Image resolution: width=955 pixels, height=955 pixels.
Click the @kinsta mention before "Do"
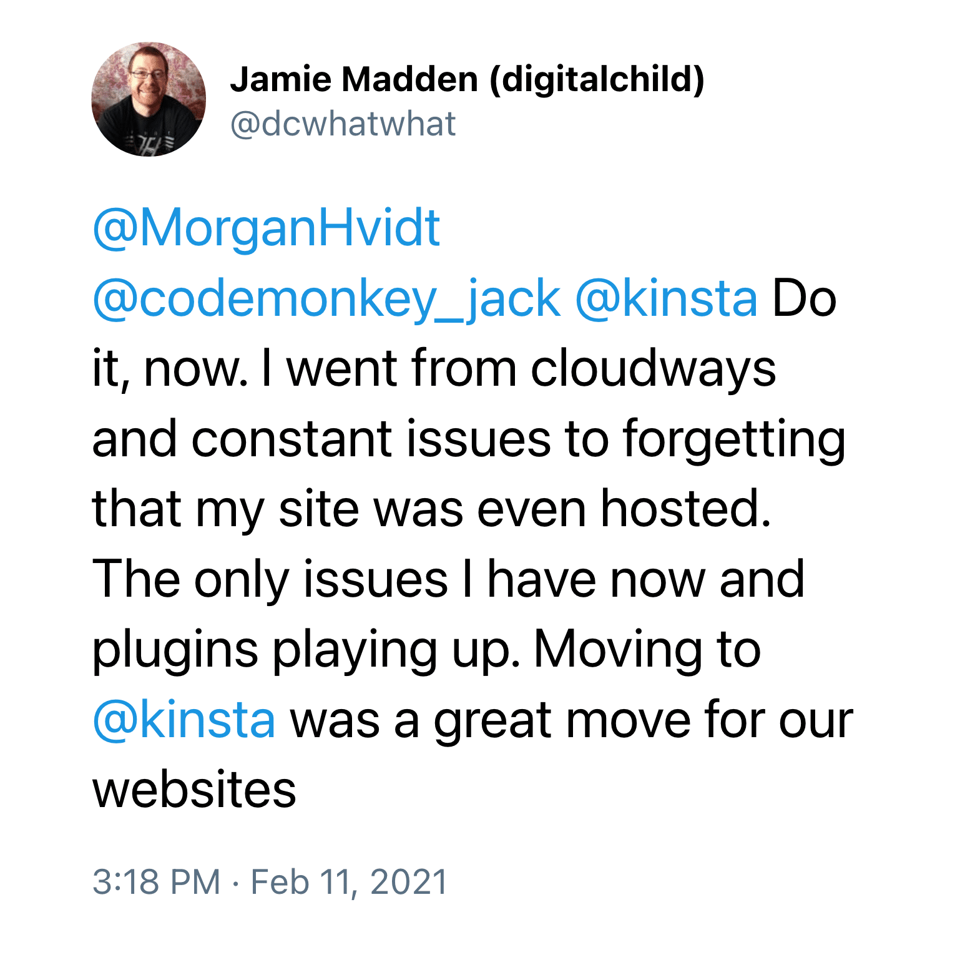pos(666,299)
